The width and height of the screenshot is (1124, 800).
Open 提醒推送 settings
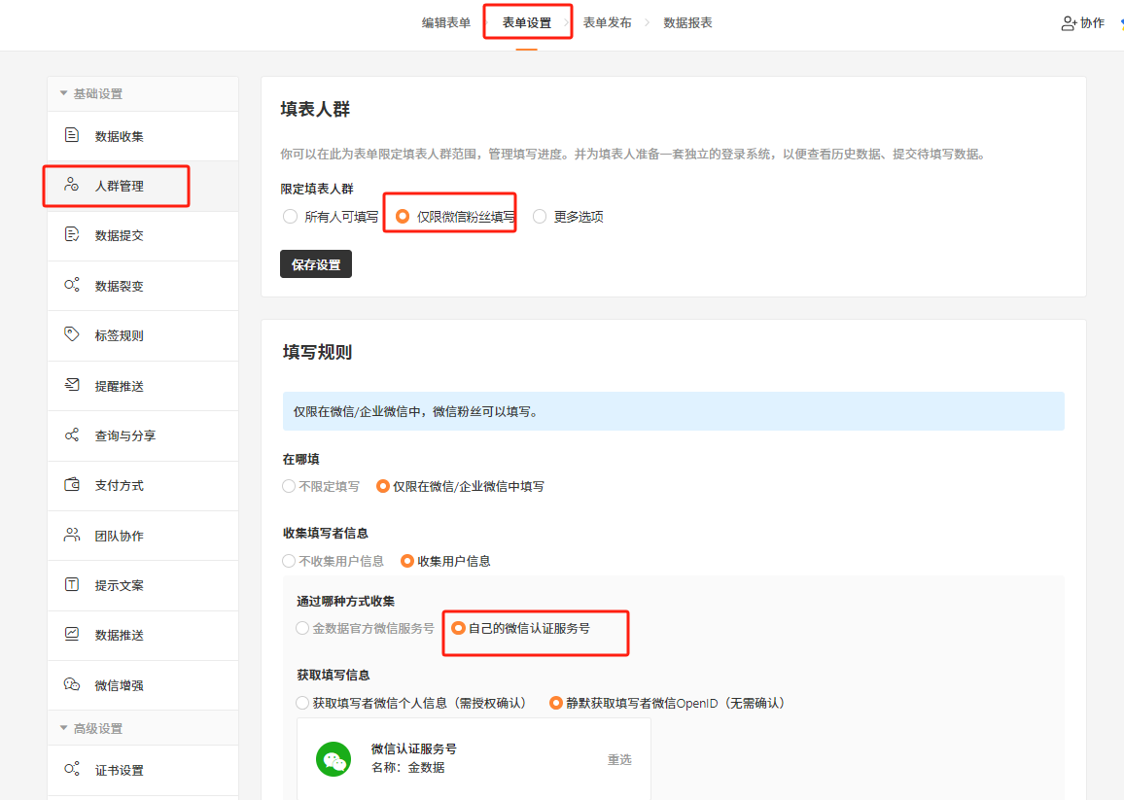tap(143, 386)
